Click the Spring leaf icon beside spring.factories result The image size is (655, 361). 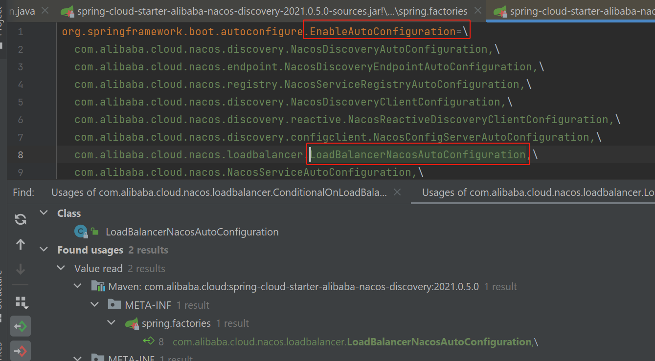(x=132, y=323)
